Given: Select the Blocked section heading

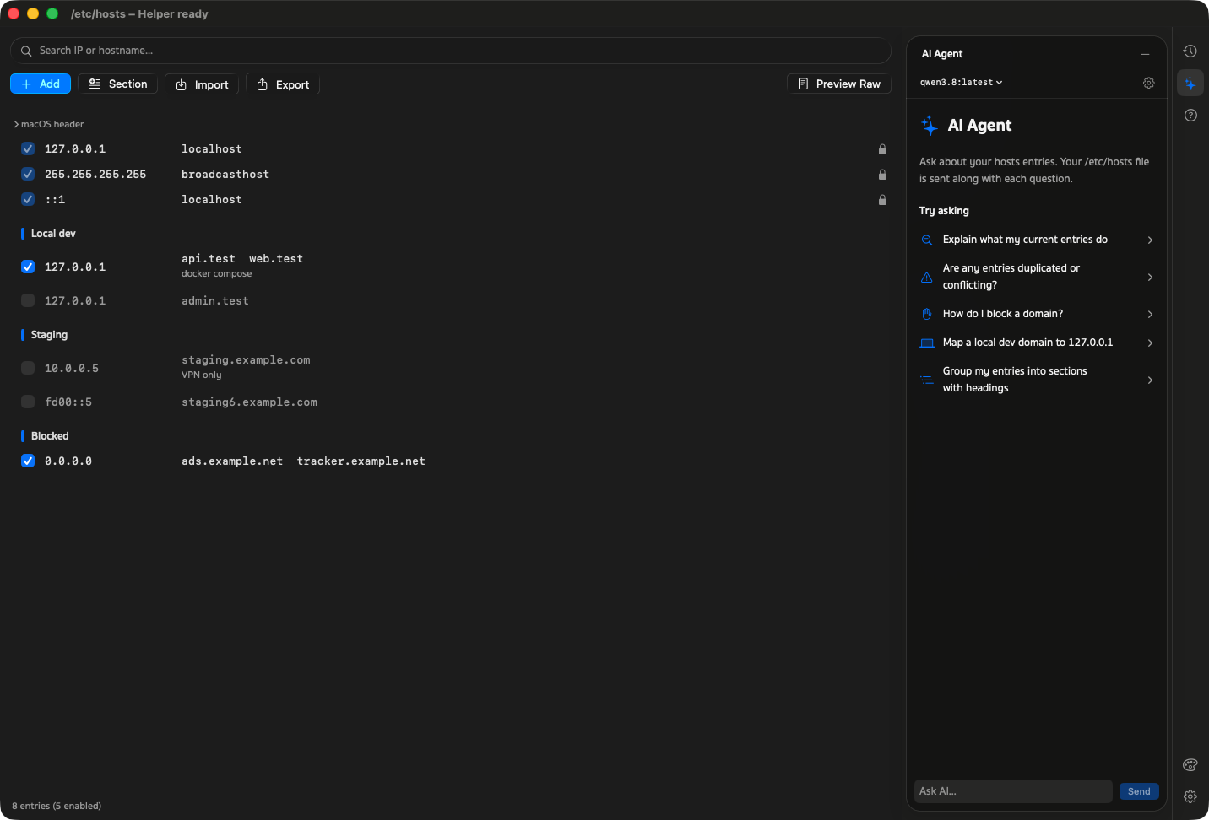Looking at the screenshot, I should coord(50,436).
